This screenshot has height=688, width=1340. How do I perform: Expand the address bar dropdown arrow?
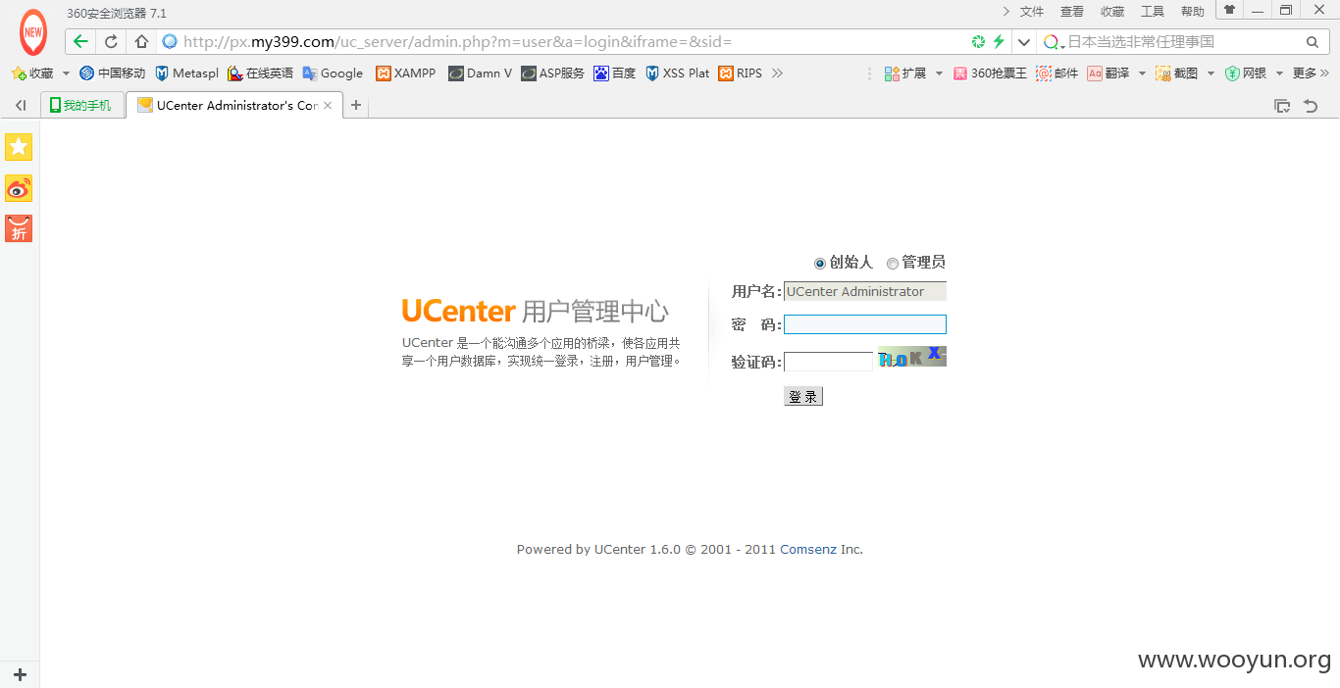(1024, 42)
